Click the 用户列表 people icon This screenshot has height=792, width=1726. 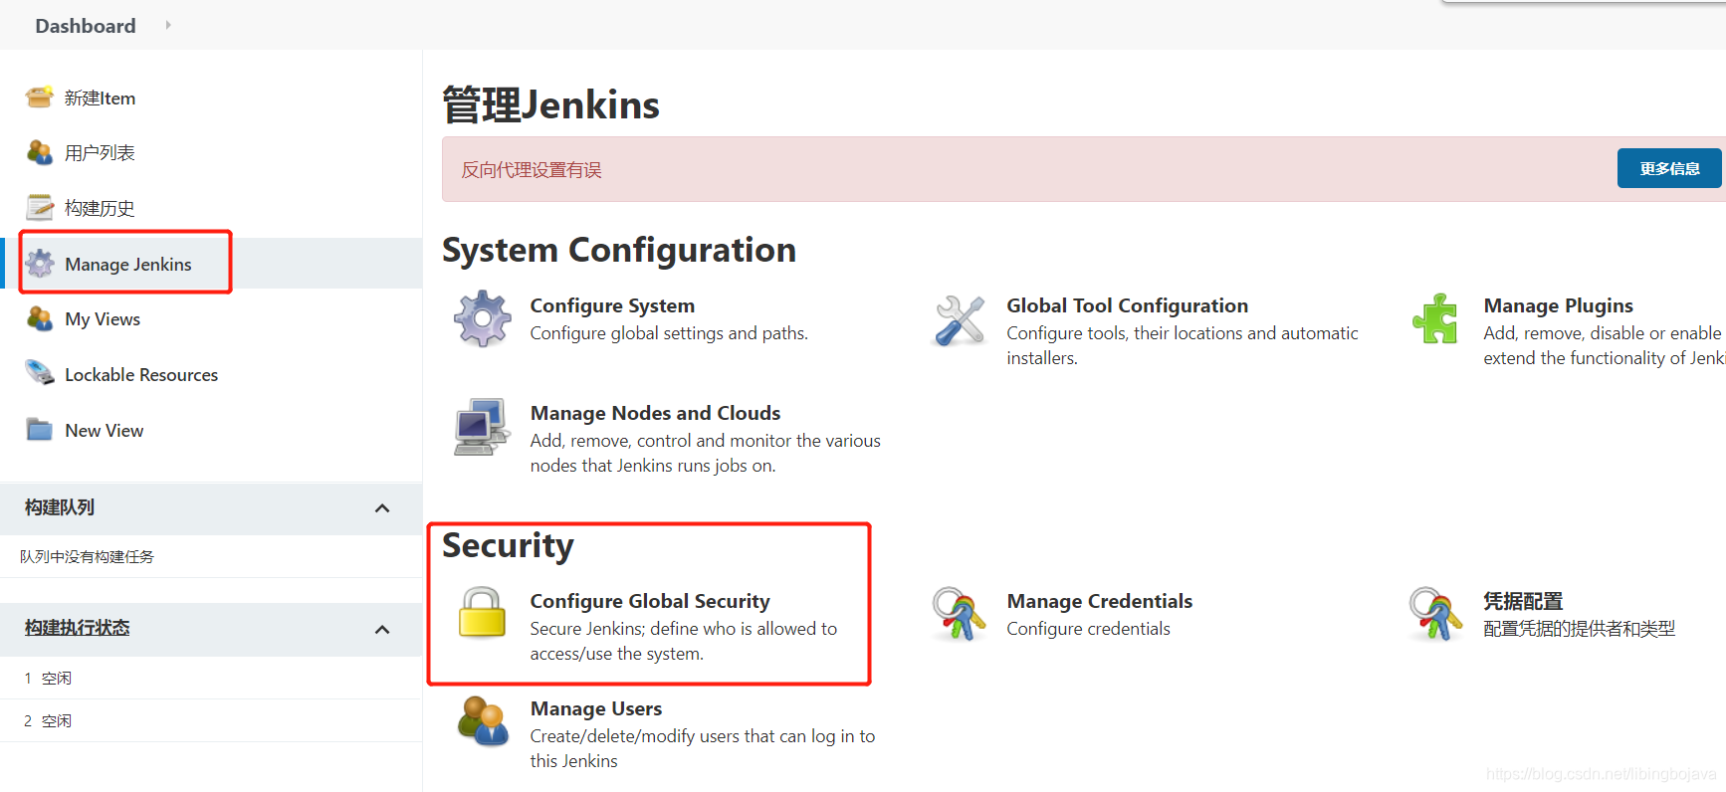(40, 152)
